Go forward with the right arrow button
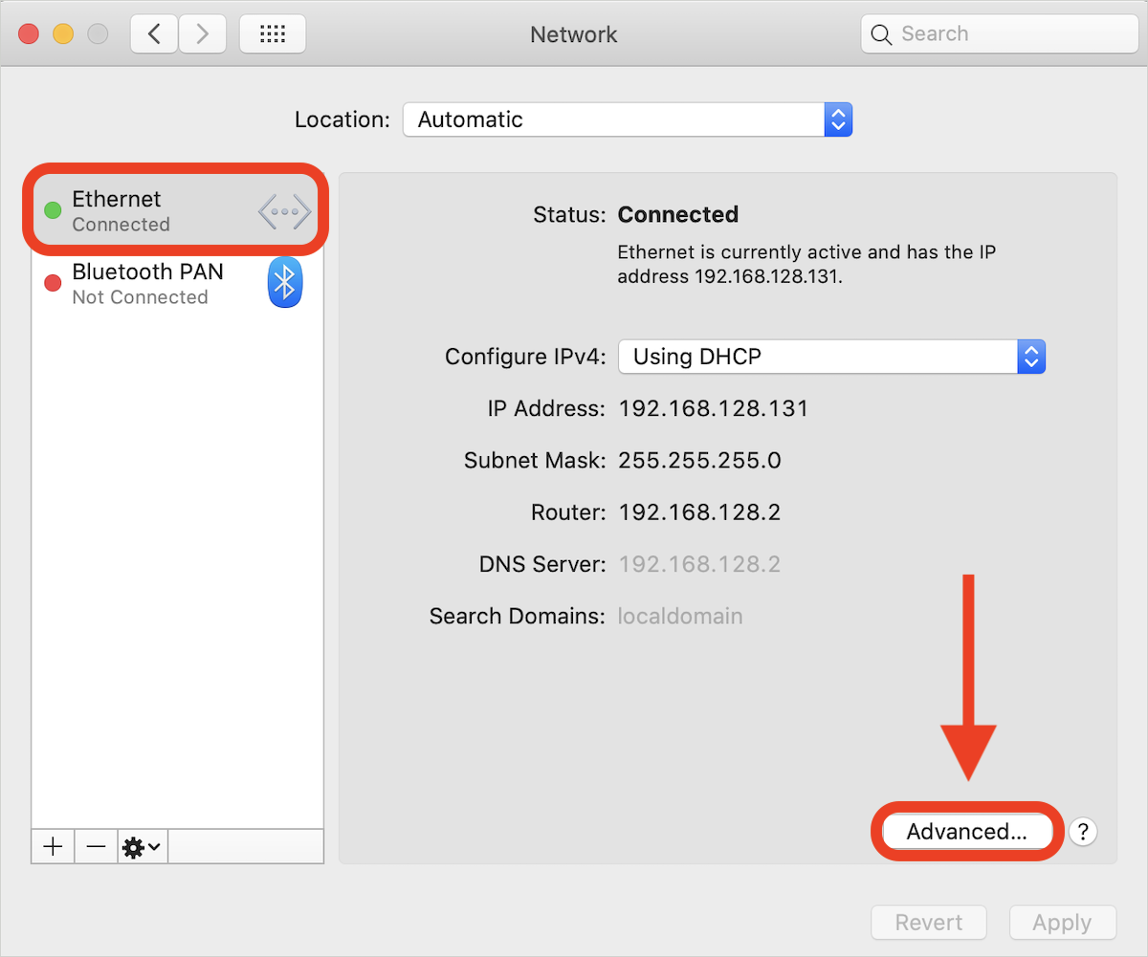Screen dimensions: 1148x957 click(x=202, y=34)
